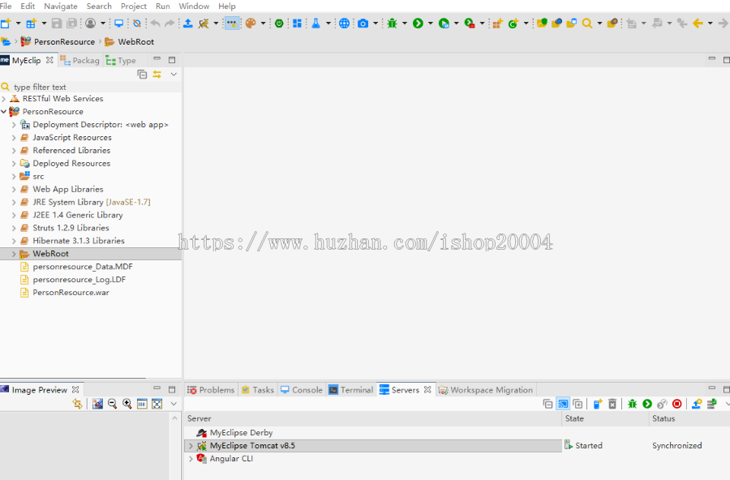Click the yellow Back arrow in the toolbar

698,24
